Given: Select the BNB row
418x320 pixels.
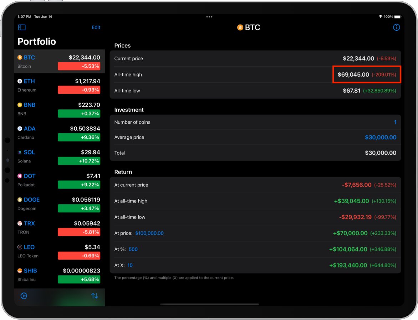Looking at the screenshot, I should pyautogui.click(x=60, y=109).
